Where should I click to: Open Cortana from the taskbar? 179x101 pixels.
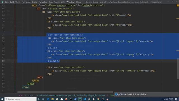(x=39, y=99)
